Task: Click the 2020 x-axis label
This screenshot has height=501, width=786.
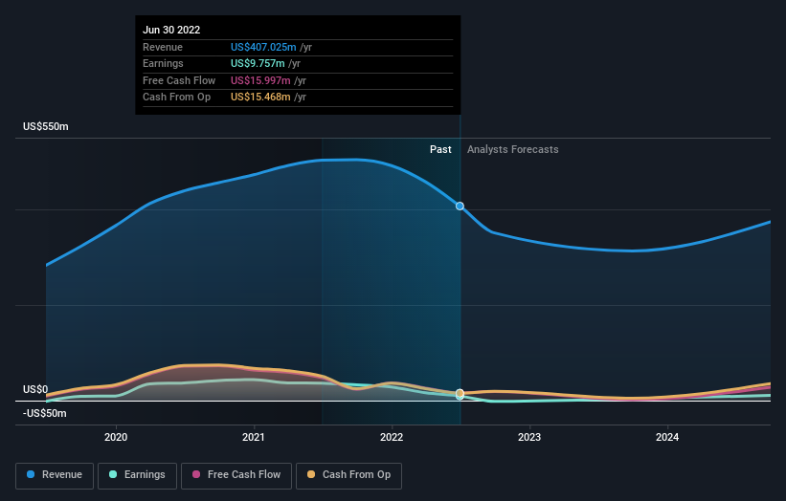Action: click(x=116, y=437)
